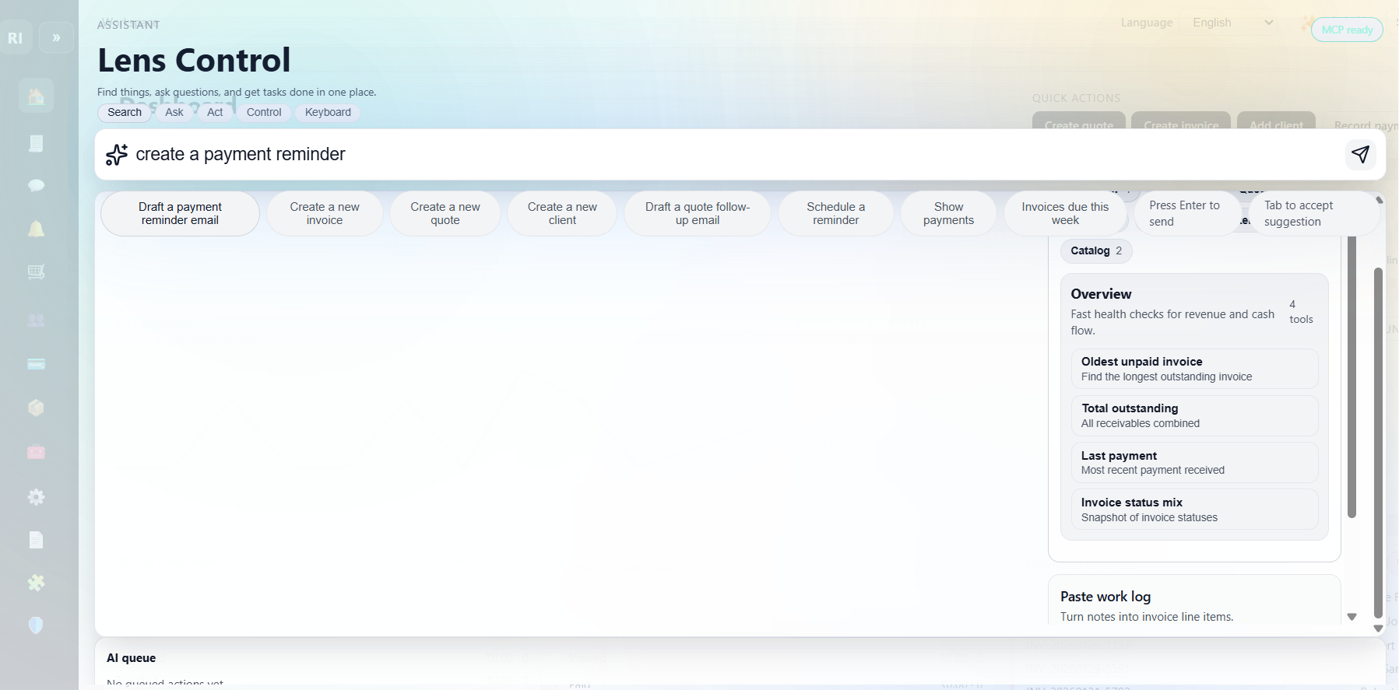This screenshot has height=690, width=1399.
Task: Switch to the Keyboard mode tab
Action: coord(328,112)
